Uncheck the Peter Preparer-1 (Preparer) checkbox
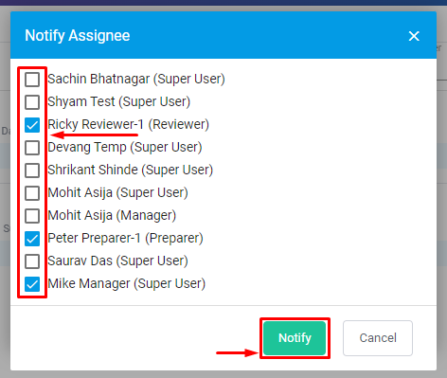Screen dimensions: 447x378 click(32, 239)
